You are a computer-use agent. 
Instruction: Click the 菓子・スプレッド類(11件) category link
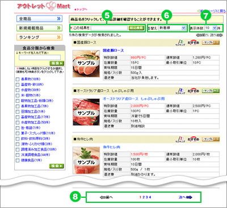[38, 134]
